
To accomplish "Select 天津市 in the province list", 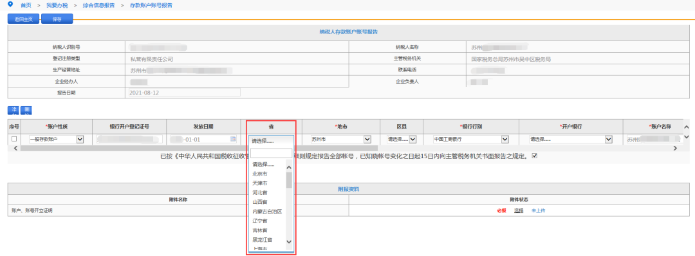I will (x=260, y=183).
